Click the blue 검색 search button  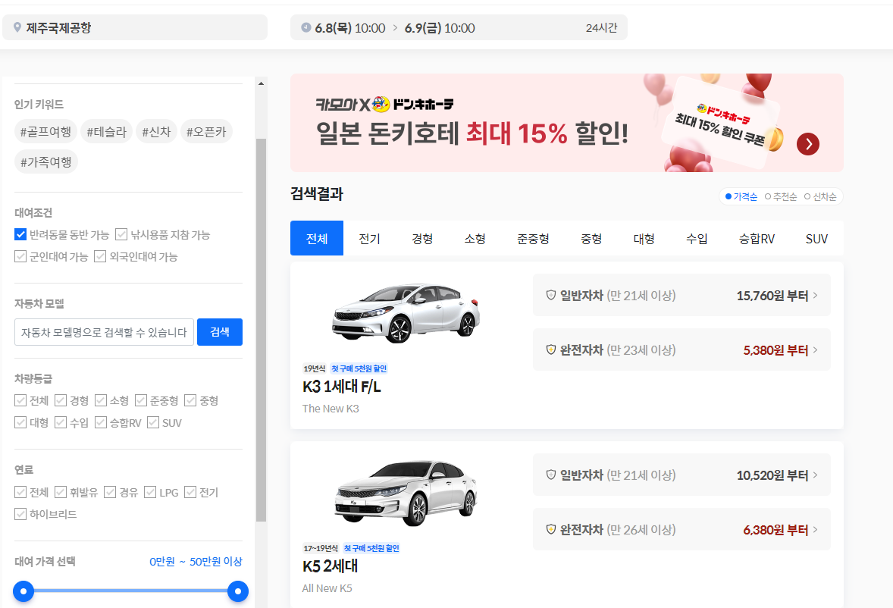pyautogui.click(x=219, y=331)
